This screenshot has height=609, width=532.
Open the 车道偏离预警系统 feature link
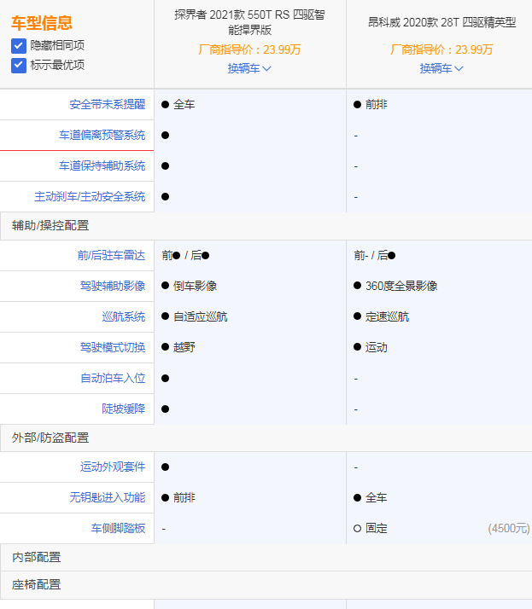(x=102, y=136)
